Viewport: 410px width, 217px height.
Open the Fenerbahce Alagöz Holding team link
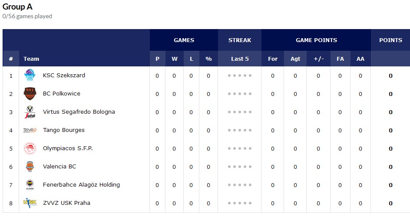click(81, 185)
